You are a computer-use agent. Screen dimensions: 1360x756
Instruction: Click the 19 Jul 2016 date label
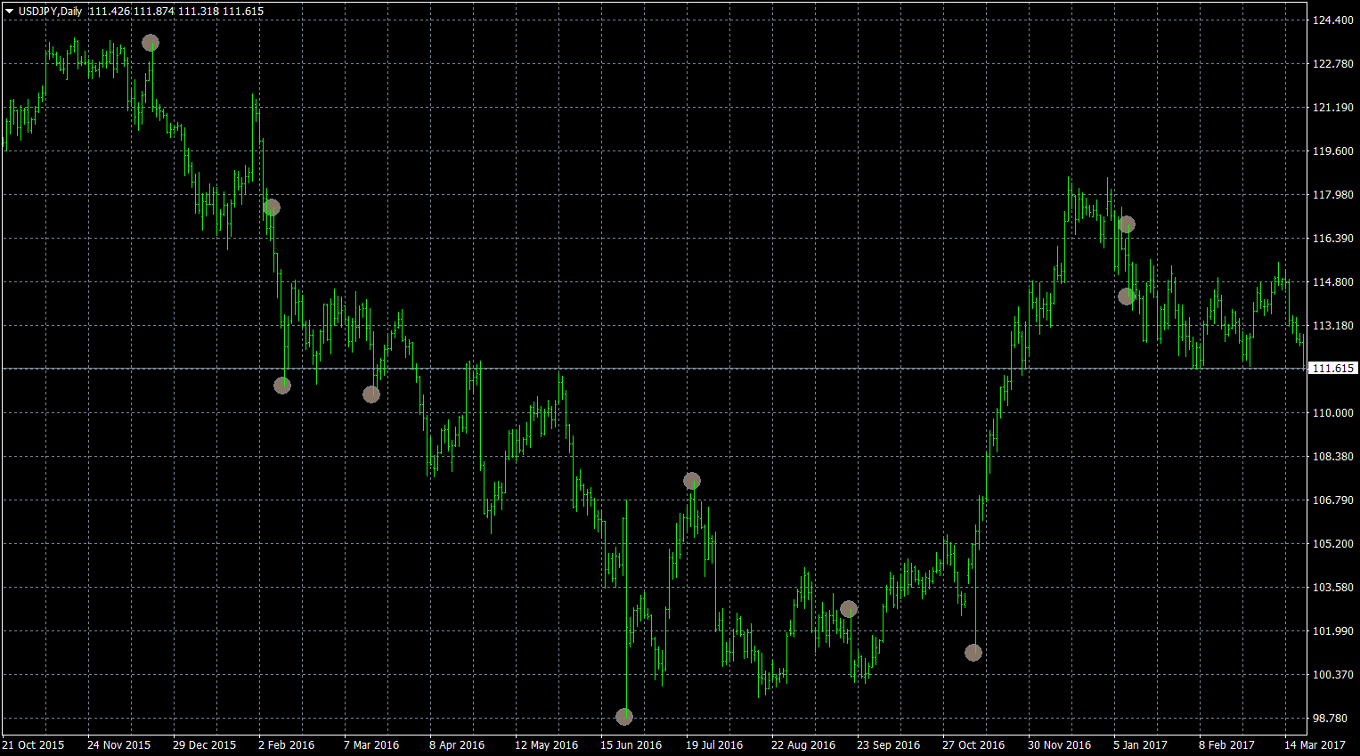click(x=714, y=745)
